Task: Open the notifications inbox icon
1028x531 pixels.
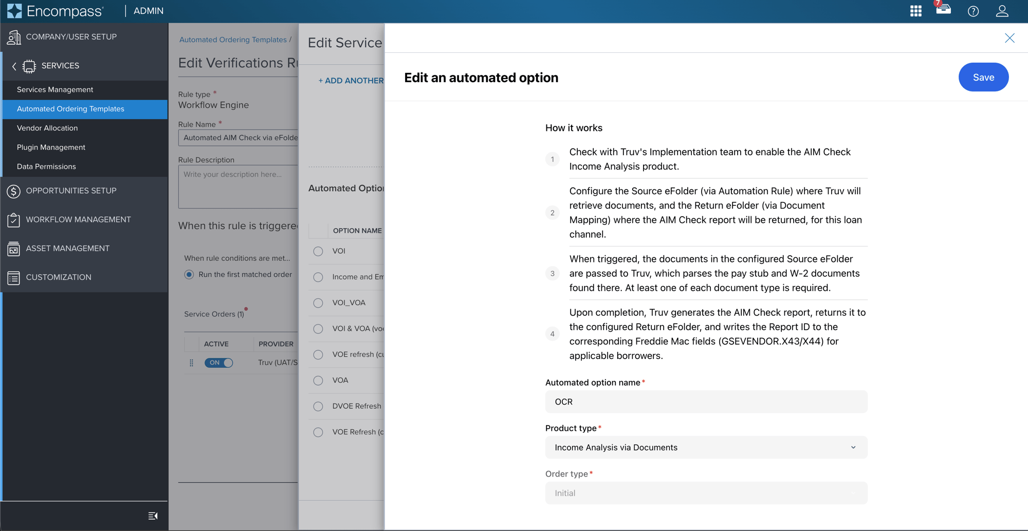Action: 943,9
